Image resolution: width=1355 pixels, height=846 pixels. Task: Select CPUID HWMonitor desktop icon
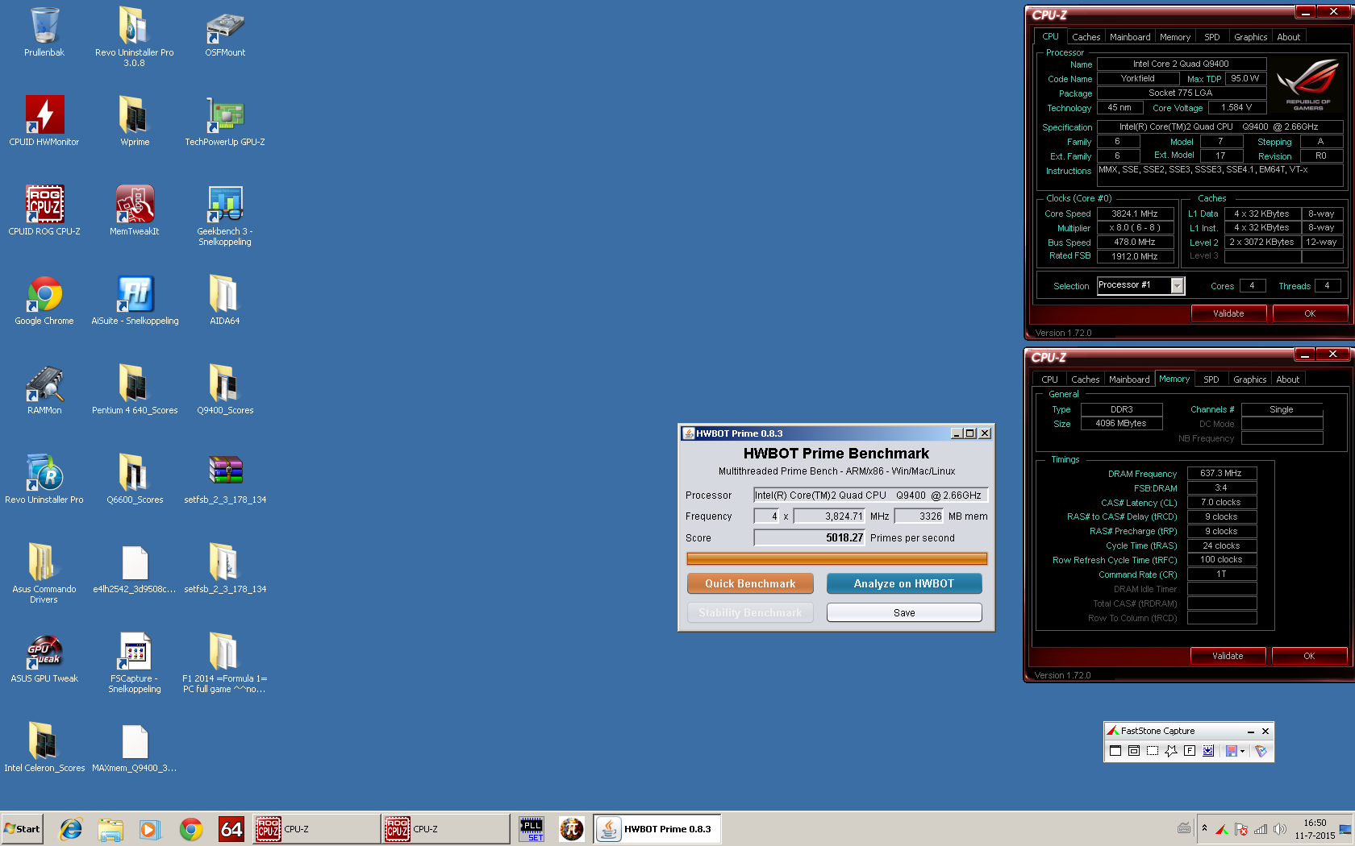coord(44,121)
